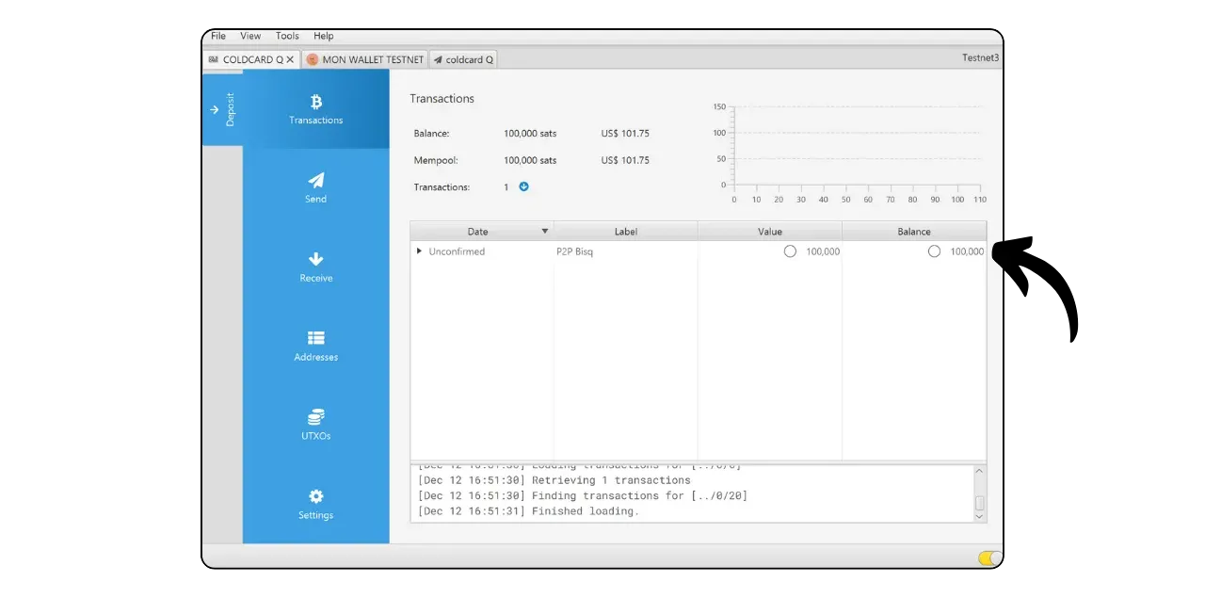Screen dimensions: 1205x598
Task: Expand the Deposit side panel
Action: [x=222, y=109]
